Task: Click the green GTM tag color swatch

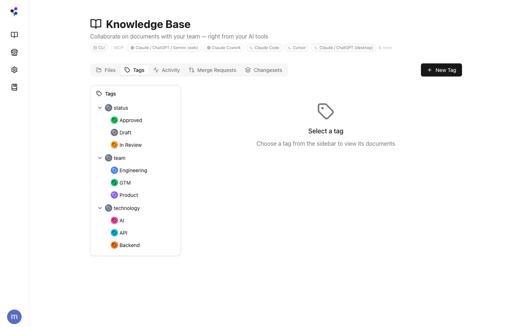Action: click(x=114, y=182)
